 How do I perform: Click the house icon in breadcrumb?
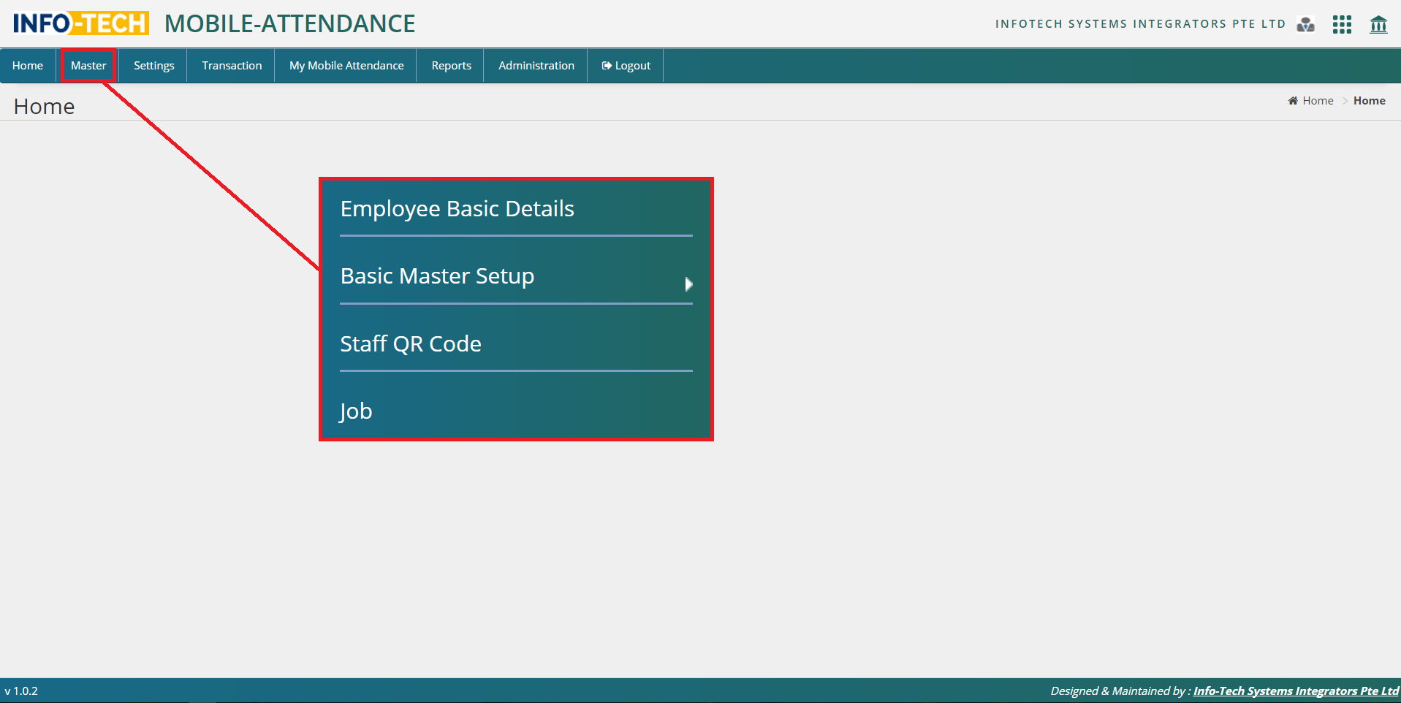click(x=1292, y=101)
